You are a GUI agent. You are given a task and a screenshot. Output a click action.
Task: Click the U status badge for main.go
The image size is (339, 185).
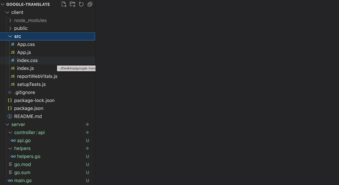click(88, 180)
